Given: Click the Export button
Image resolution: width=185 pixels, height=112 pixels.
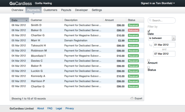Looking at the screenshot, I should coord(136,98).
